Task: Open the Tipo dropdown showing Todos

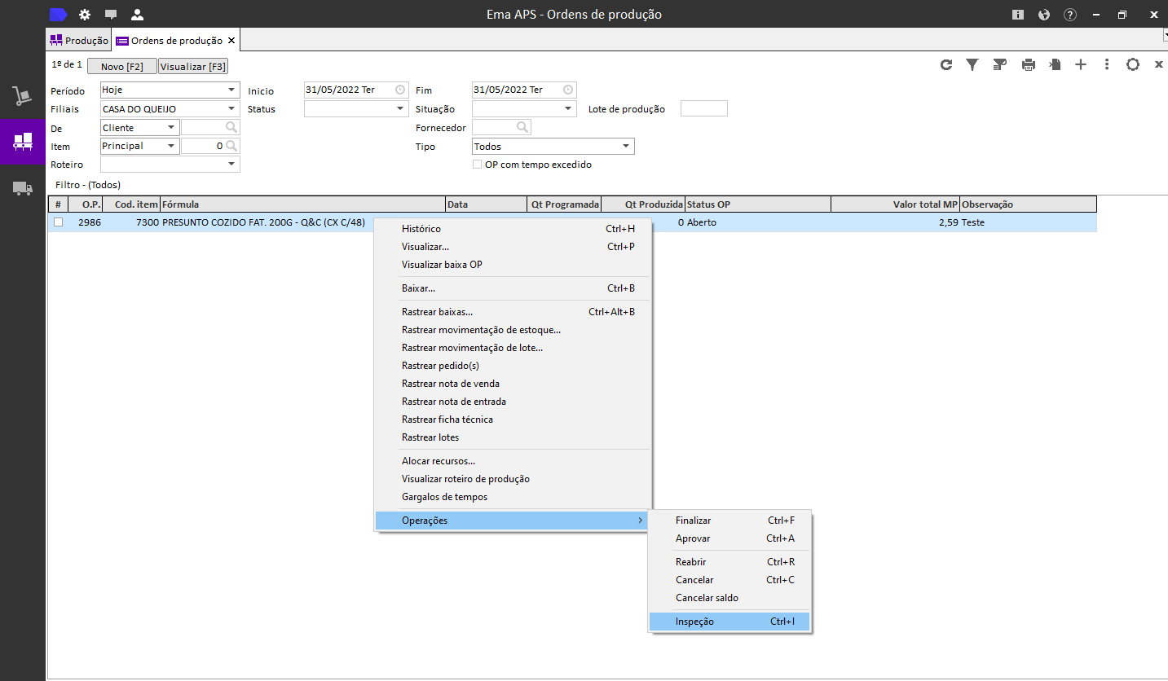Action: point(626,147)
